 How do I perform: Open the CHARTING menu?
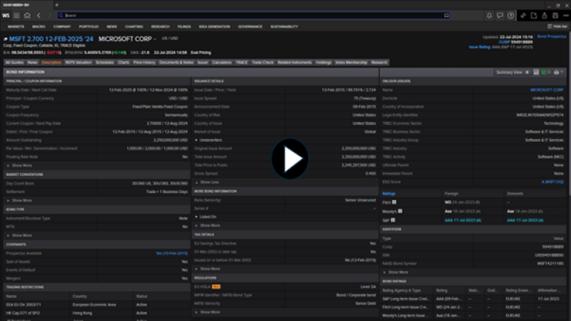134,26
